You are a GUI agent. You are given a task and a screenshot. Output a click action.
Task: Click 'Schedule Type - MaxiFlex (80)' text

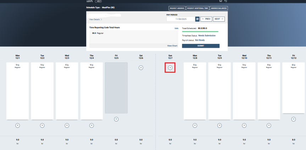(x=100, y=7)
